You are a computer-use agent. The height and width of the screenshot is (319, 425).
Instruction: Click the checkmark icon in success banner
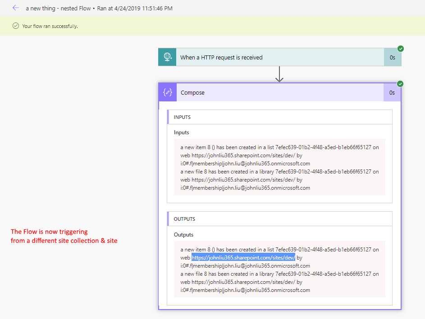pyautogui.click(x=16, y=26)
